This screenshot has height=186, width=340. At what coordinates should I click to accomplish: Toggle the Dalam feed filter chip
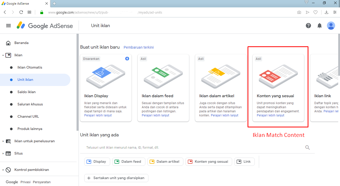pos(129,161)
